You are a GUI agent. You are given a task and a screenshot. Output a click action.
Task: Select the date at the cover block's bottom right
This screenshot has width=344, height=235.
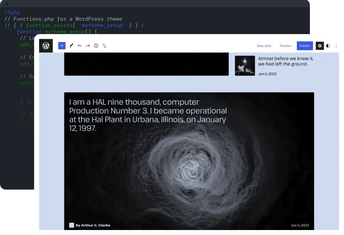click(x=300, y=225)
